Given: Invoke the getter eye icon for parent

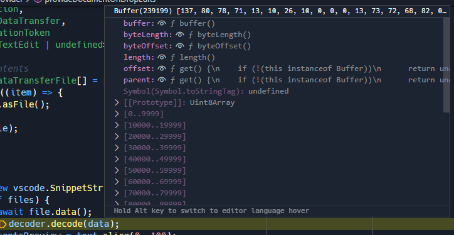Looking at the screenshot, I should point(162,80).
